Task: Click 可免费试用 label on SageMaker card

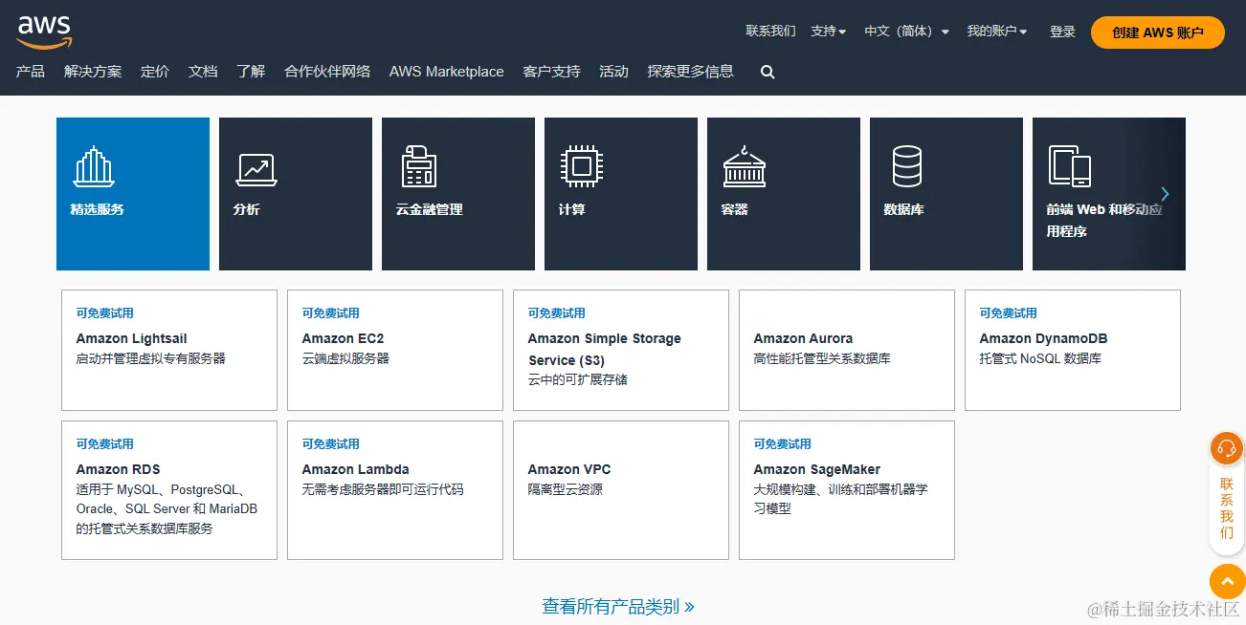Action: (x=783, y=444)
